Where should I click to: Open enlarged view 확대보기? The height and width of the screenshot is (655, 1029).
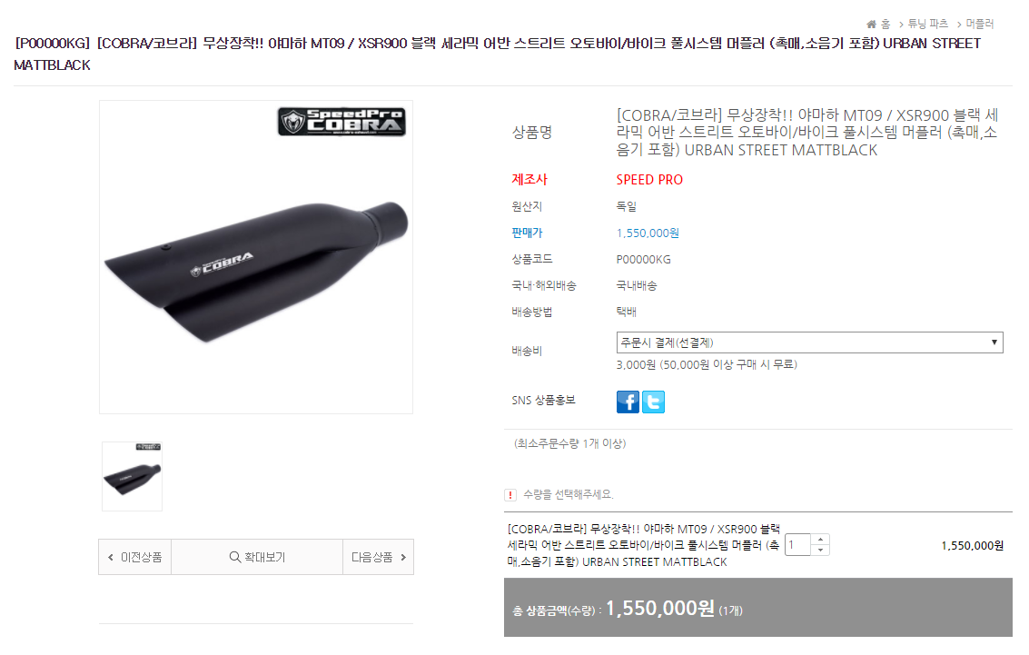click(257, 557)
